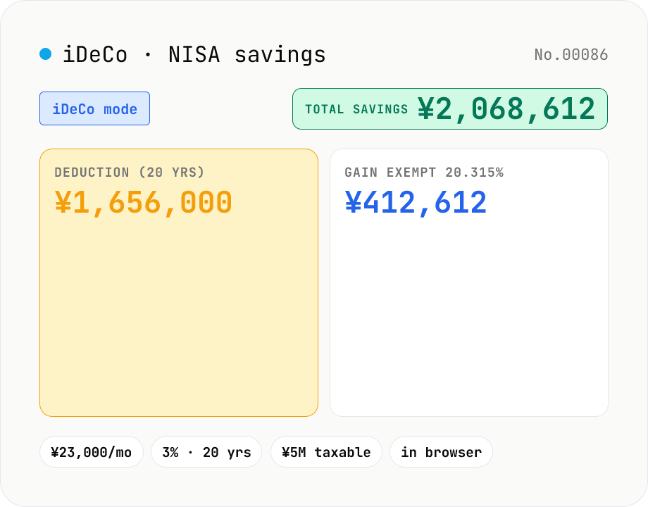Click the ¥23,000/mo chip
Image resolution: width=648 pixels, height=507 pixels.
tap(92, 452)
